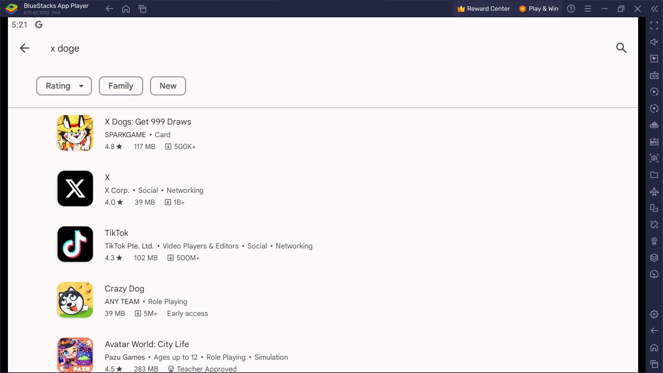Screen dimensions: 663x373
Task: Open multi-instance tabs icon in title bar
Action: 143,9
